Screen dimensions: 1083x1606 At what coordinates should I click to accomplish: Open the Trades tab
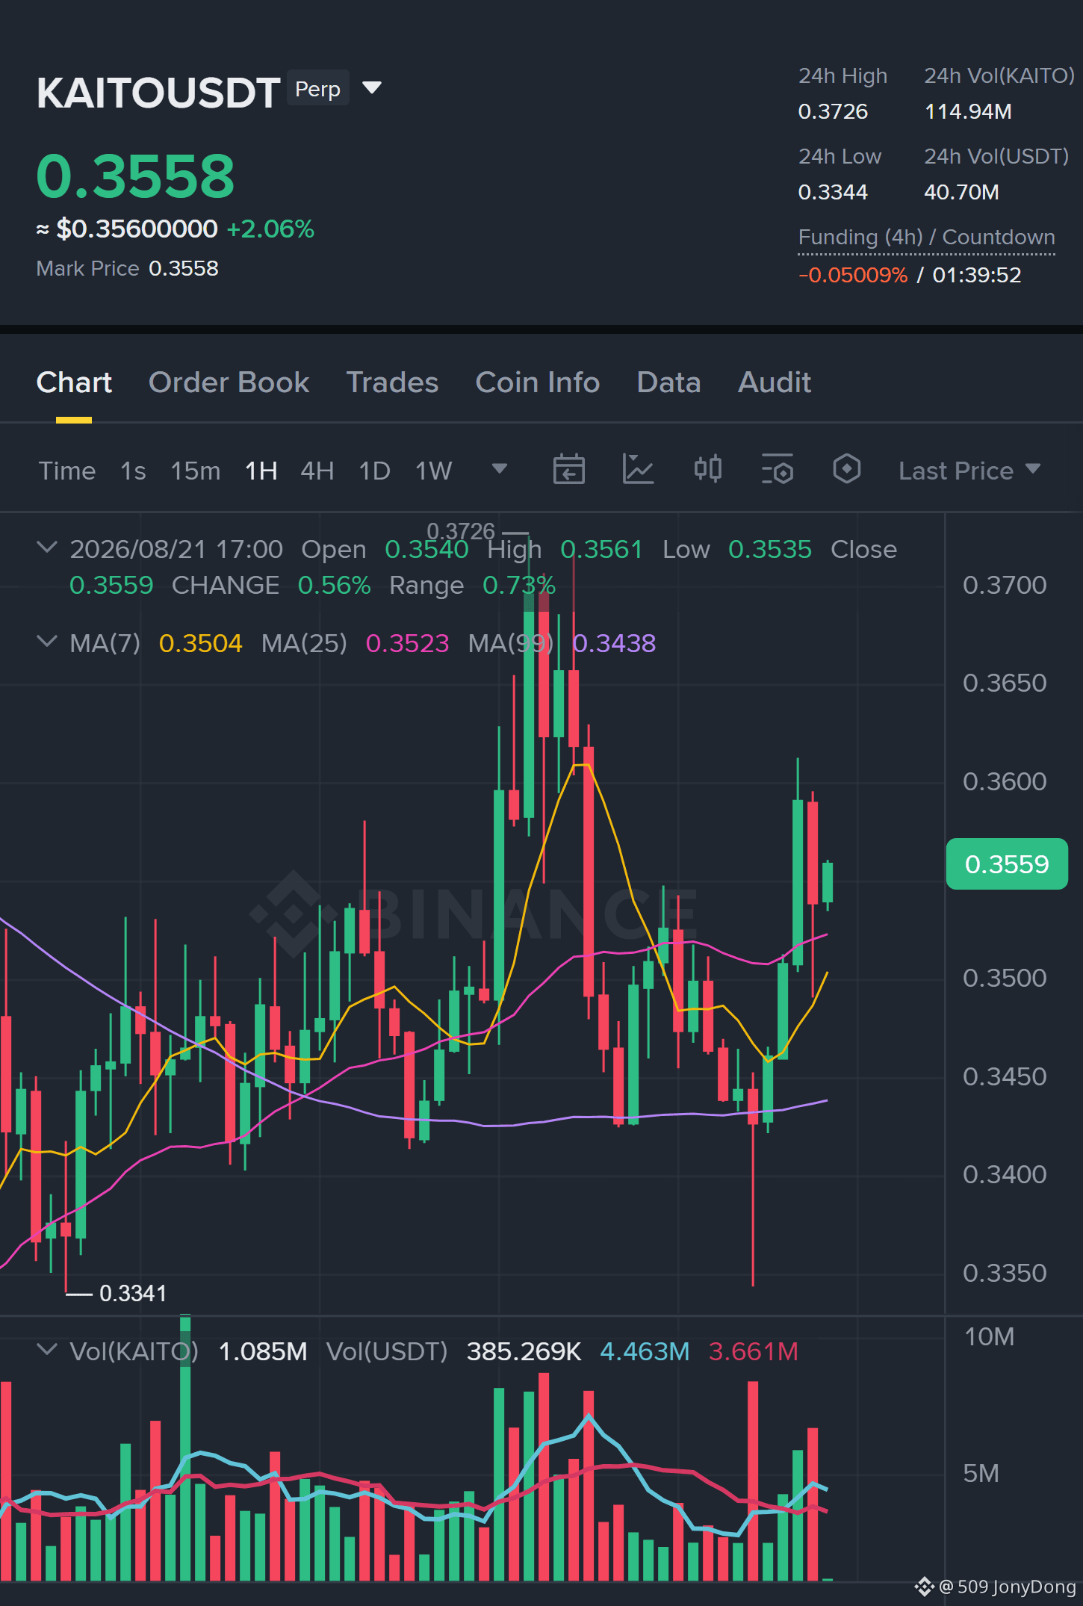[392, 382]
